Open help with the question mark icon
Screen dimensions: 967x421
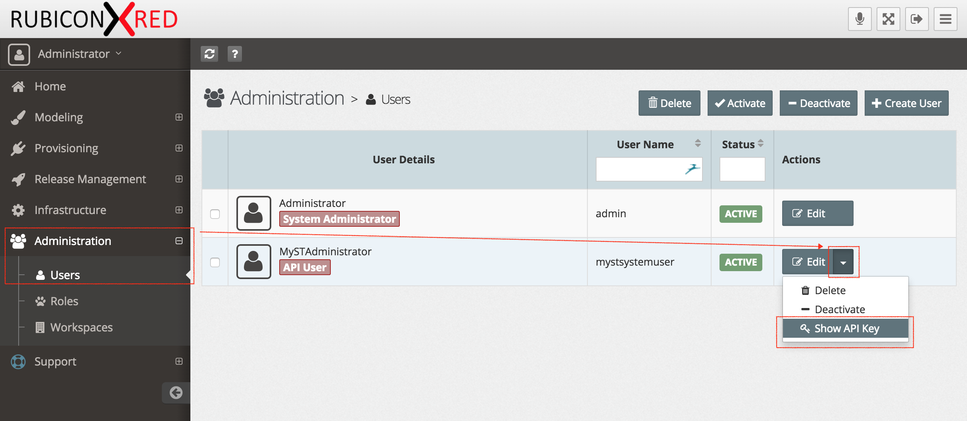coord(235,54)
